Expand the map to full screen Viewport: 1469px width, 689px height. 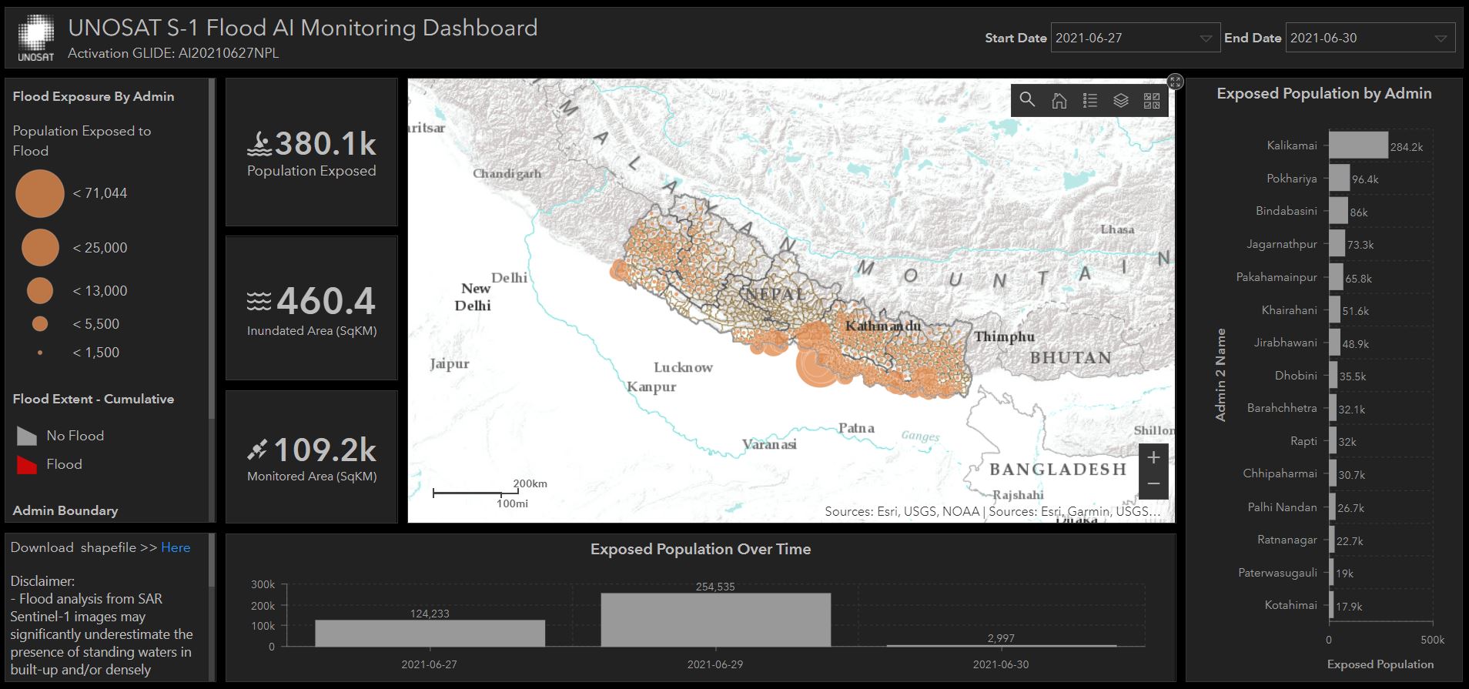point(1175,82)
